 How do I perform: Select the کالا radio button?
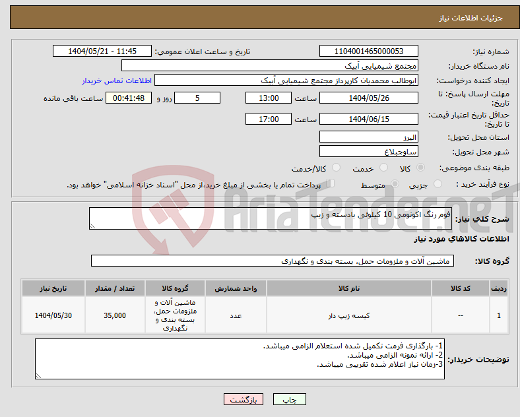click(420, 168)
